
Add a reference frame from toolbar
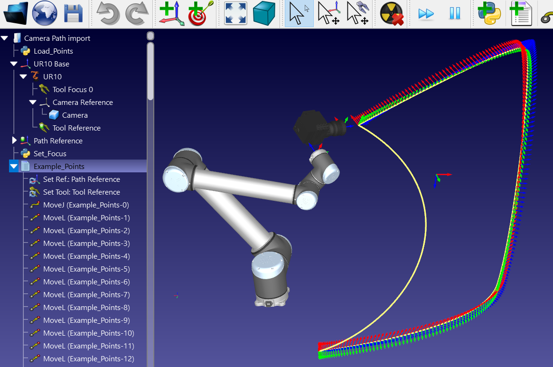tap(172, 13)
